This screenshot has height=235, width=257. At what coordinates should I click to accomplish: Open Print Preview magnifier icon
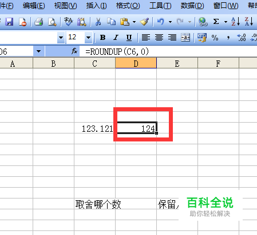coord(52,22)
